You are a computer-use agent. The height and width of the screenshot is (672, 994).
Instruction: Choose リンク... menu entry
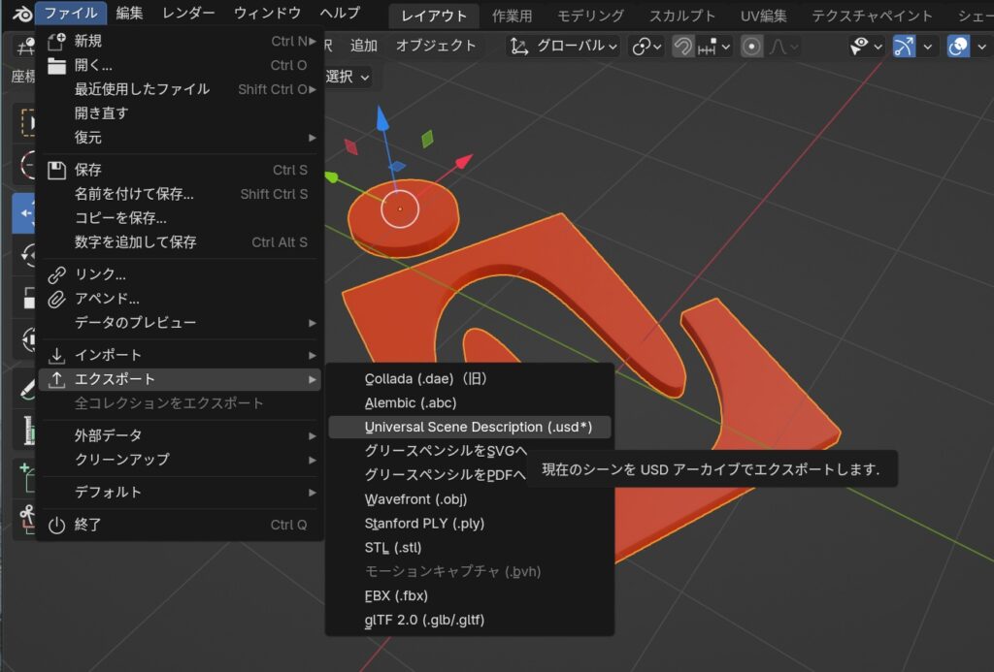click(180, 274)
